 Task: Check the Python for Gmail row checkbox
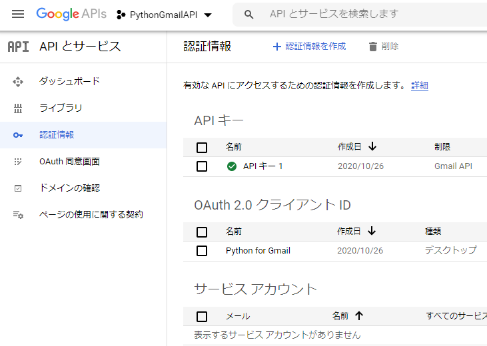[202, 251]
